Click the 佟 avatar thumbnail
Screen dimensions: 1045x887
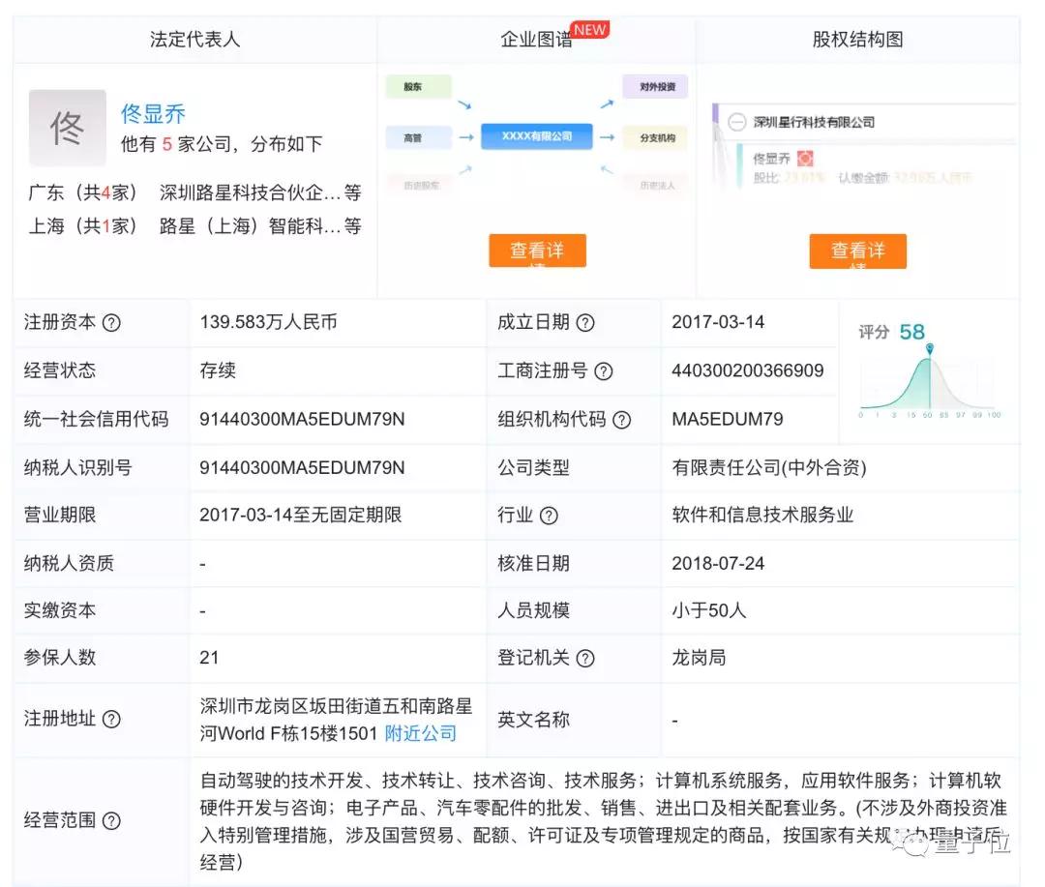click(67, 128)
